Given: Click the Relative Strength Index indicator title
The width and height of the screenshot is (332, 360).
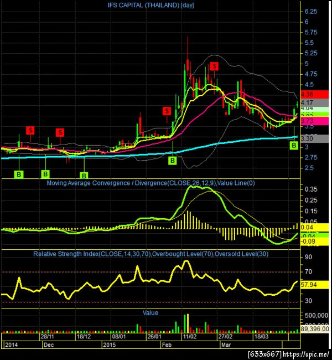Looking at the screenshot, I should pyautogui.click(x=151, y=254).
